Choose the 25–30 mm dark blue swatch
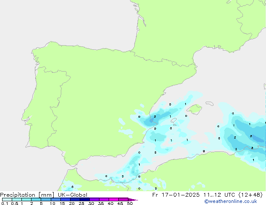The height and width of the screenshot is (205, 266). 85,200
